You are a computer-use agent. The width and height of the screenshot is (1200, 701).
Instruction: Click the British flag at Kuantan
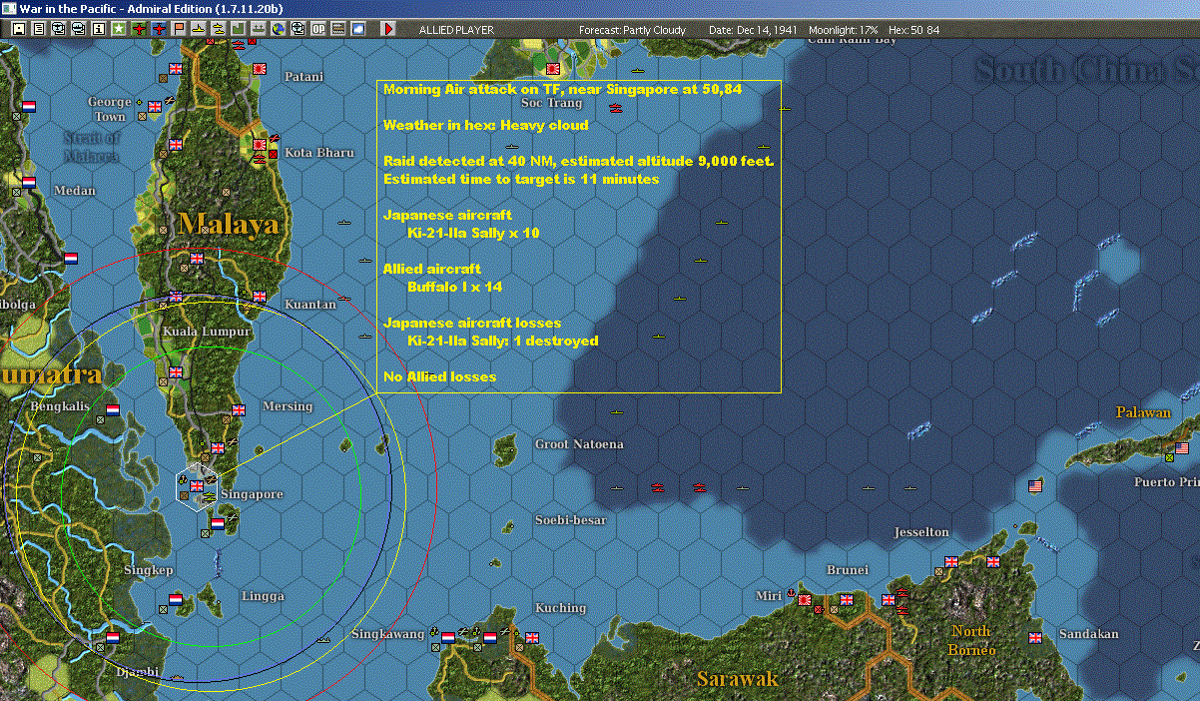click(x=260, y=297)
